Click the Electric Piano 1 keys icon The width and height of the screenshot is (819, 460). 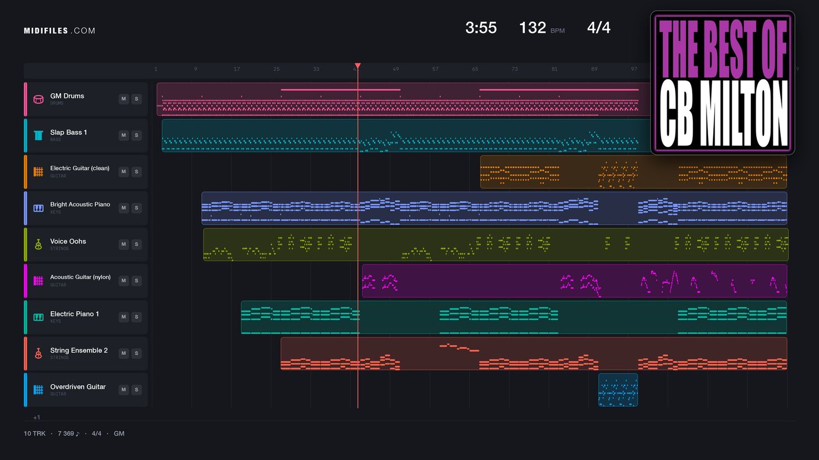[x=38, y=317]
